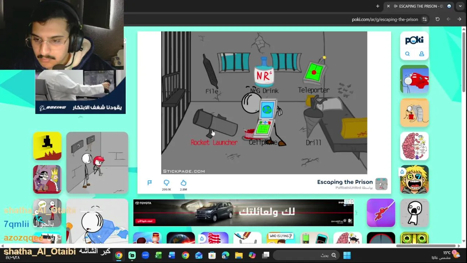The width and height of the screenshot is (467, 263).
Task: Open the screaming stickman game thumbnail
Action: point(414,213)
